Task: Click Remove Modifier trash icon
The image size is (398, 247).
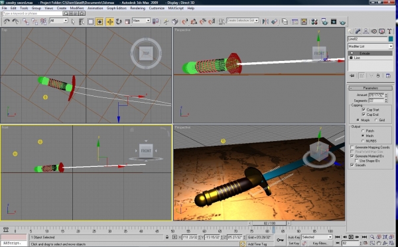Action: tap(378, 75)
